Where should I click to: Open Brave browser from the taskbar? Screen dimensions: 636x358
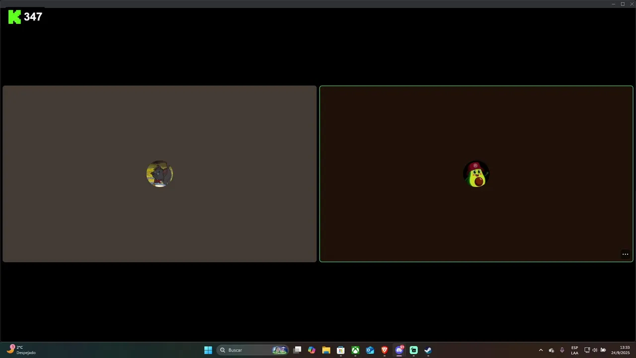[385, 350]
